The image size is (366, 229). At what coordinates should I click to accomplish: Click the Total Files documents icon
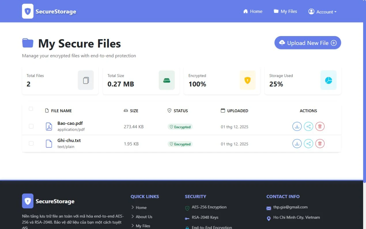coord(86,80)
